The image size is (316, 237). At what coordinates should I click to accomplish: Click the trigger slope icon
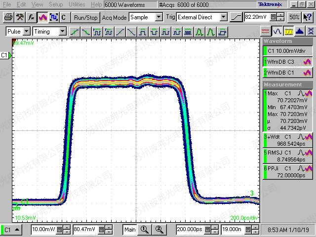pyautogui.click(x=237, y=17)
